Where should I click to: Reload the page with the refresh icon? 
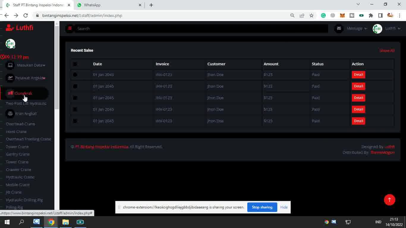[26, 15]
